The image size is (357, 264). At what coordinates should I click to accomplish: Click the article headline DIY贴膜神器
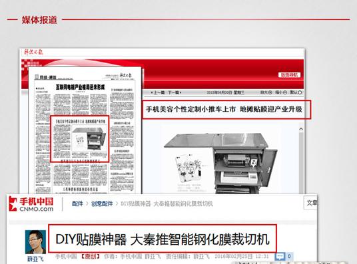(163, 239)
